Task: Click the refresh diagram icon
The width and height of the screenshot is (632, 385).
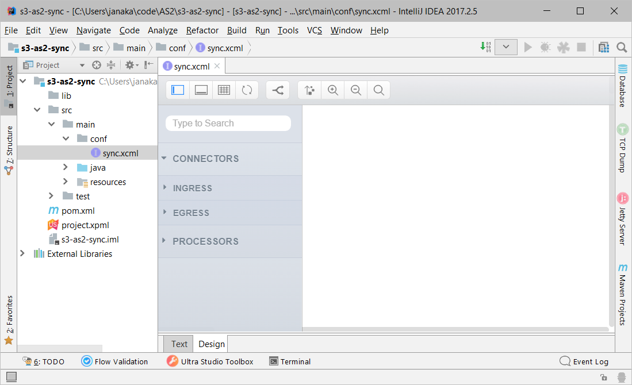Action: coord(247,90)
